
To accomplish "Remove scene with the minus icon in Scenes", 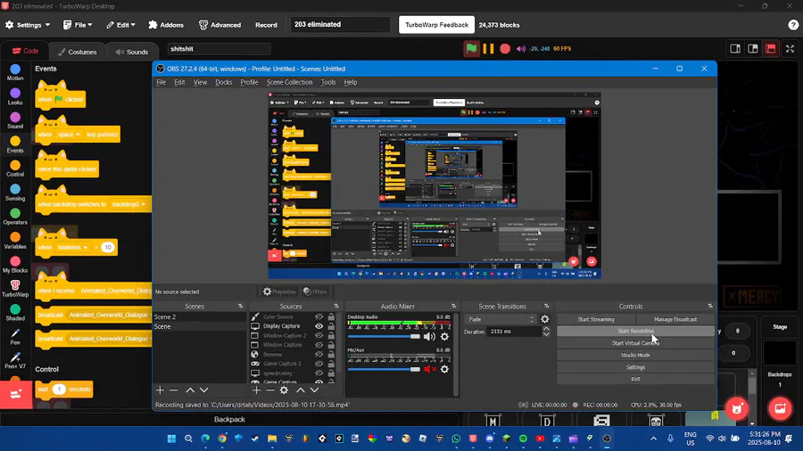I will 174,390.
